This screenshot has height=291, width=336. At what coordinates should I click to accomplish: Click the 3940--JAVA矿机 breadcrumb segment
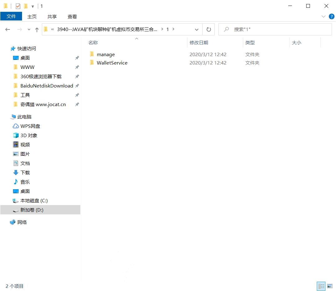107,29
